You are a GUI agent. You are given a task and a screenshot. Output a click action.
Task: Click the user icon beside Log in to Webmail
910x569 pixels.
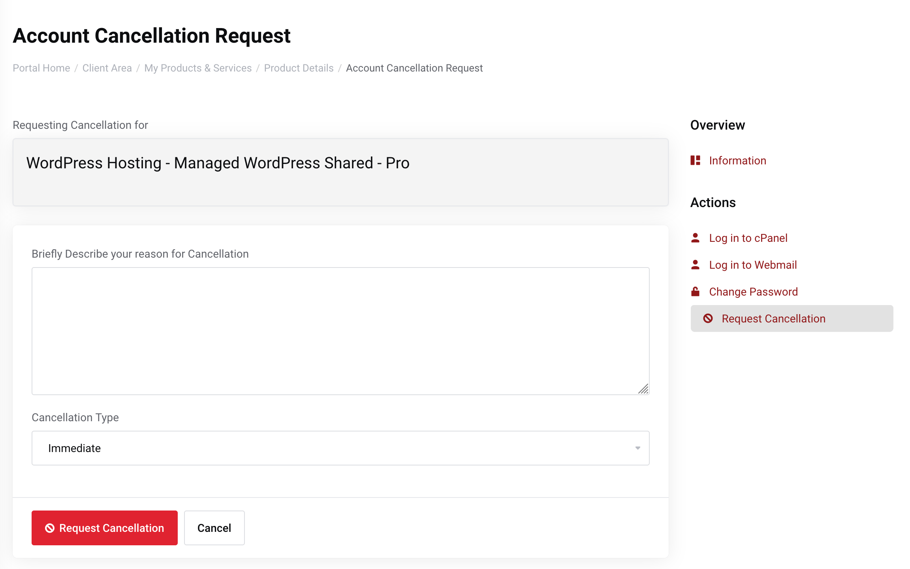pos(695,265)
